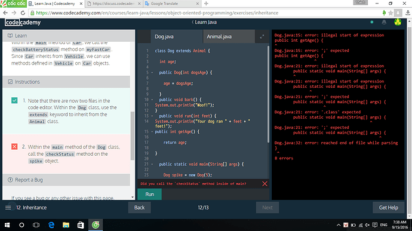Open the notifications bell icon
Screen dimensions: 412x231
click(384, 22)
